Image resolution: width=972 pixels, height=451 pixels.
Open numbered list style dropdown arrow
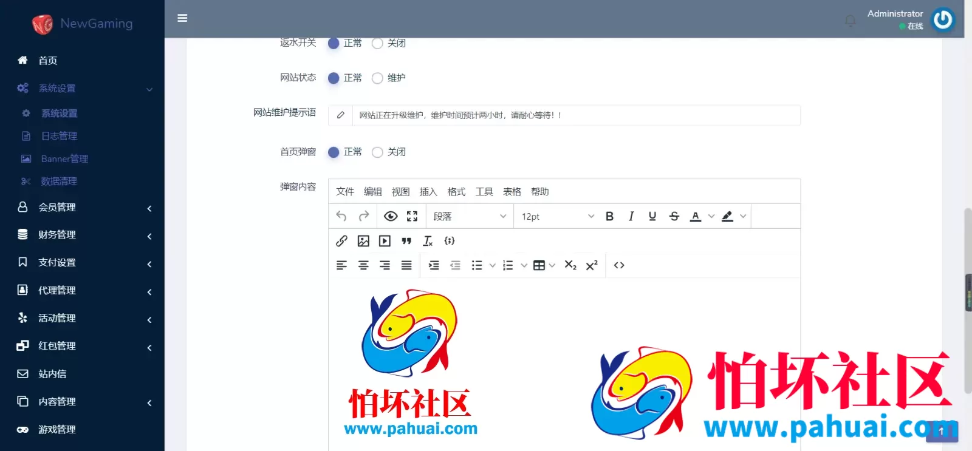524,265
